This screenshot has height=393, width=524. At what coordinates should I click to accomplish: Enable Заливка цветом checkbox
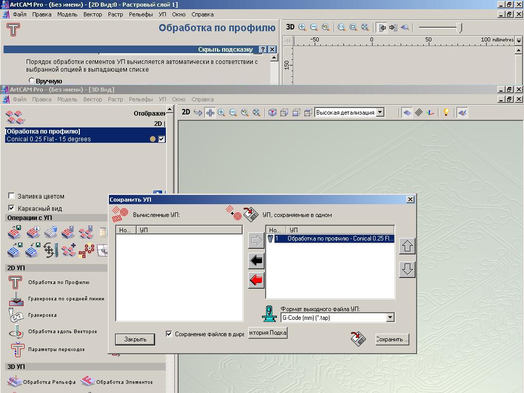(x=11, y=196)
